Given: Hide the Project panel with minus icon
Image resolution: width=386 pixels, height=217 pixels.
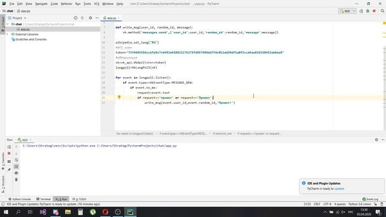Looking at the screenshot, I should (x=97, y=18).
